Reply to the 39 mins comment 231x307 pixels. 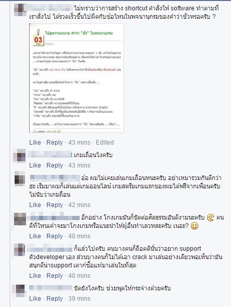(x=55, y=298)
